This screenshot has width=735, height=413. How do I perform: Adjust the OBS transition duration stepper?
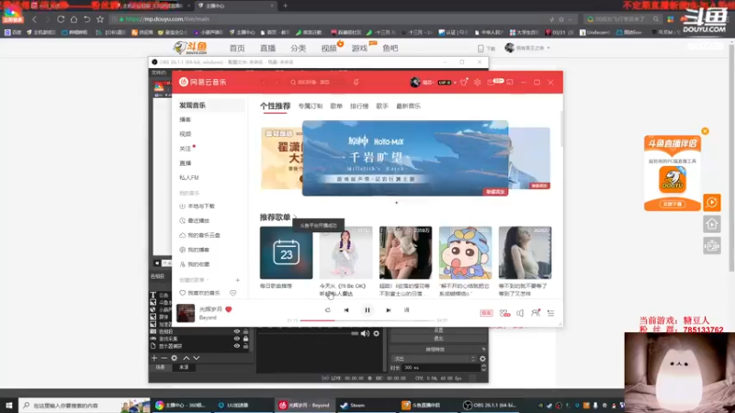(483, 368)
